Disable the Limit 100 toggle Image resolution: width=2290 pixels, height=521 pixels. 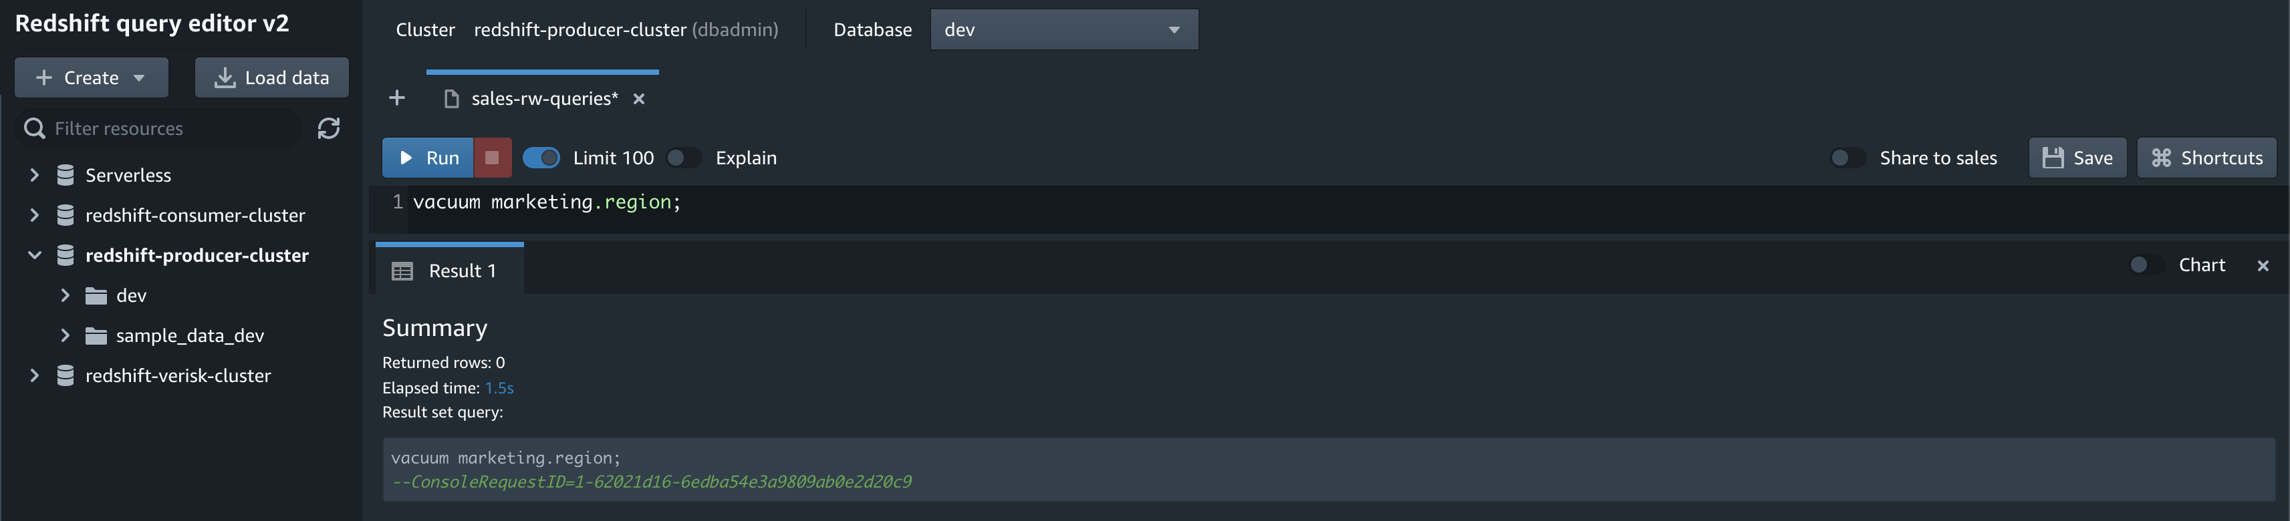[x=541, y=158]
